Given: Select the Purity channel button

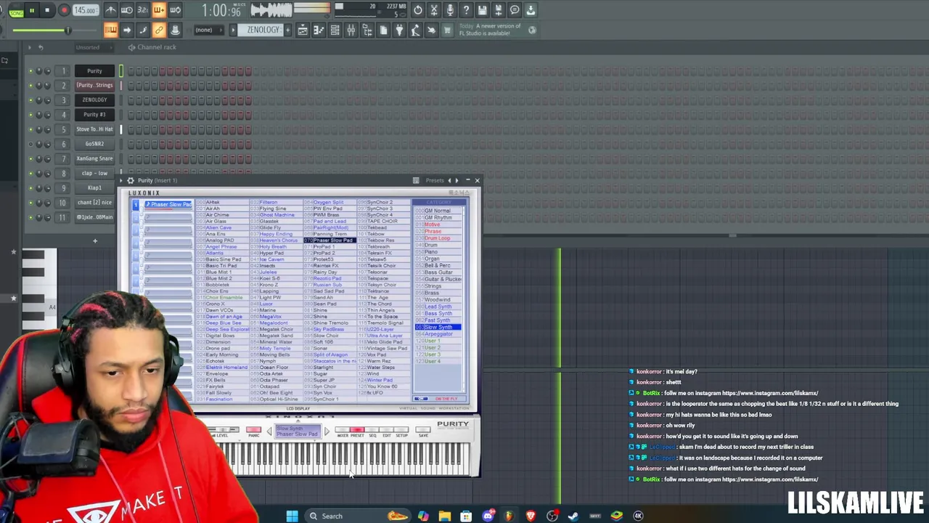Looking at the screenshot, I should 94,71.
